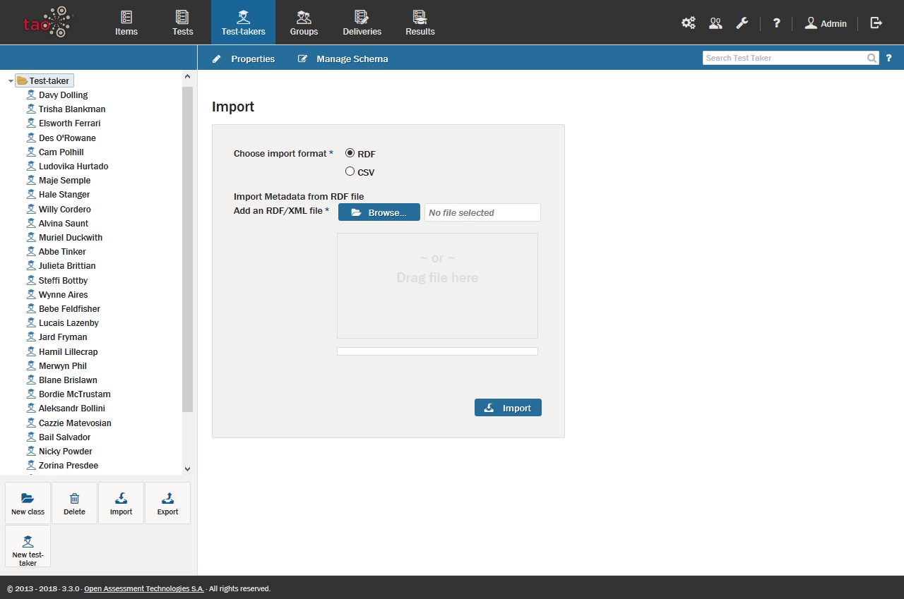The image size is (904, 599).
Task: Click the Search Test Taker field
Action: (784, 58)
